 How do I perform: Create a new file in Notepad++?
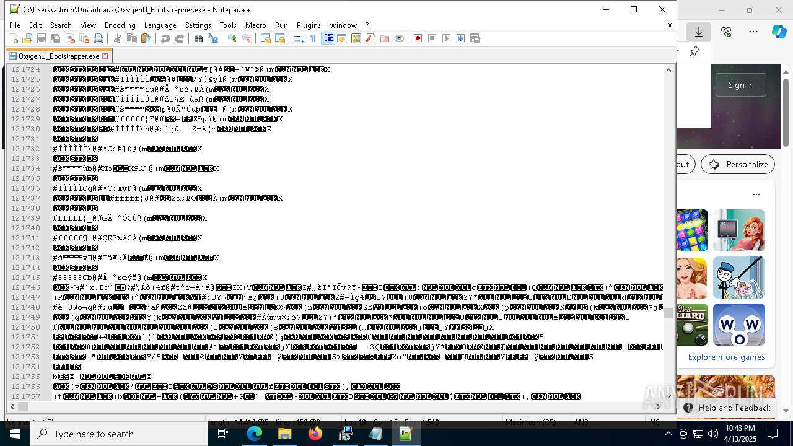click(x=13, y=38)
